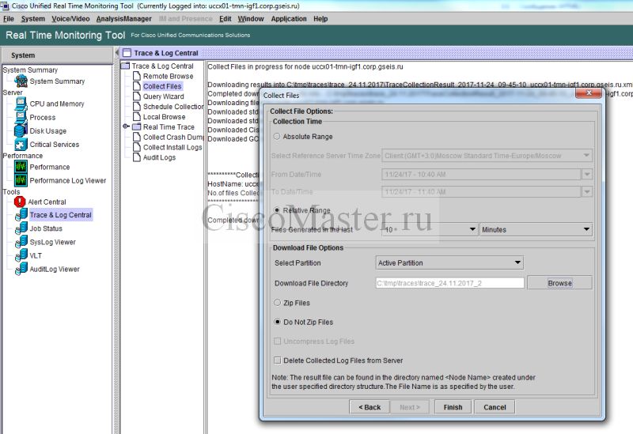This screenshot has width=633, height=434.
Task: Click Audit Logs document icon
Action: (137, 157)
